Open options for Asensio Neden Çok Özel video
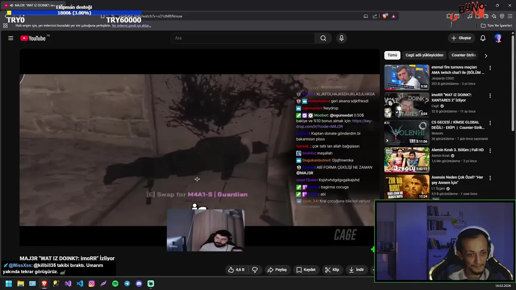Image resolution: width=516 pixels, height=290 pixels. coord(490,178)
